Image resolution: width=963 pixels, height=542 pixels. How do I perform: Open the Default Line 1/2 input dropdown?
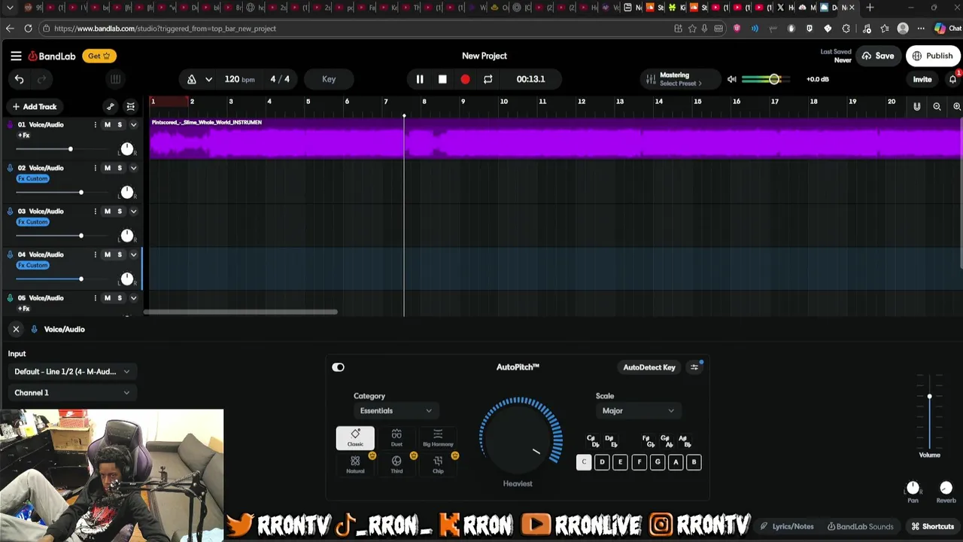[71, 371]
